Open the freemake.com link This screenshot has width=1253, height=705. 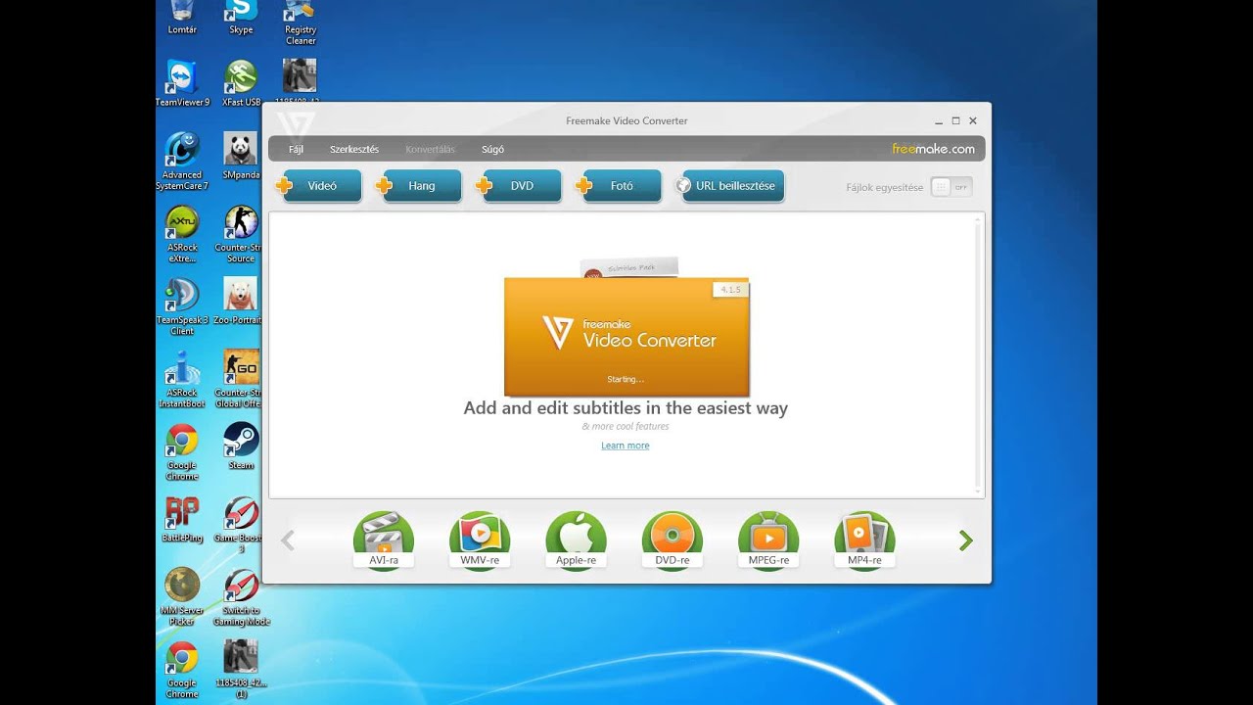[x=933, y=149]
